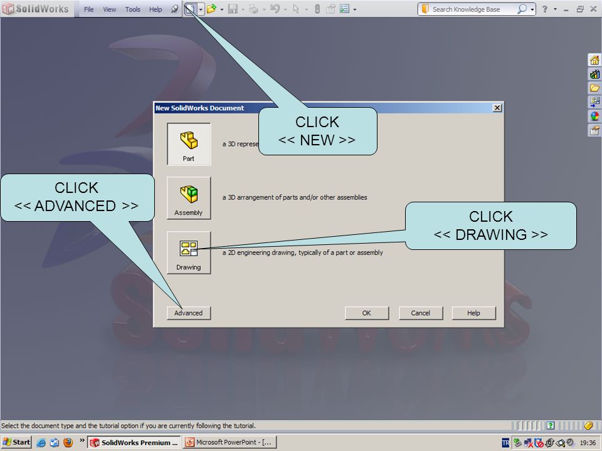Image resolution: width=602 pixels, height=451 pixels.
Task: Launch Firefox from quick launch
Action: pos(68,443)
